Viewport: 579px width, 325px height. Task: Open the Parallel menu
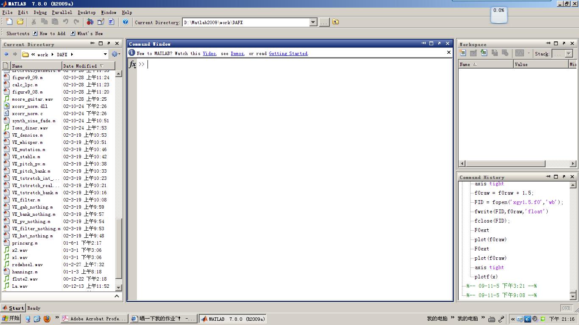62,13
